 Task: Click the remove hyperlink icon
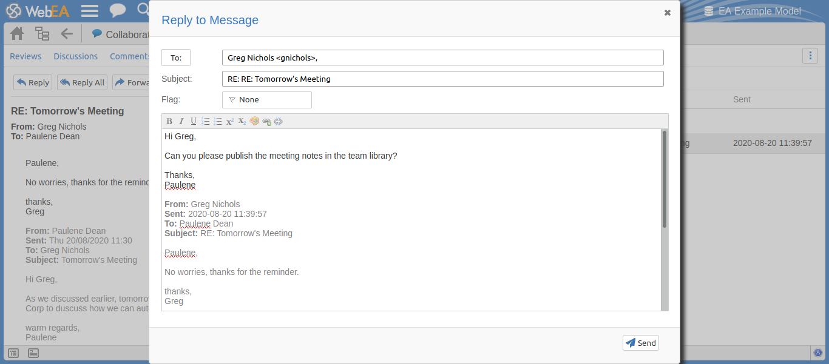coord(279,121)
